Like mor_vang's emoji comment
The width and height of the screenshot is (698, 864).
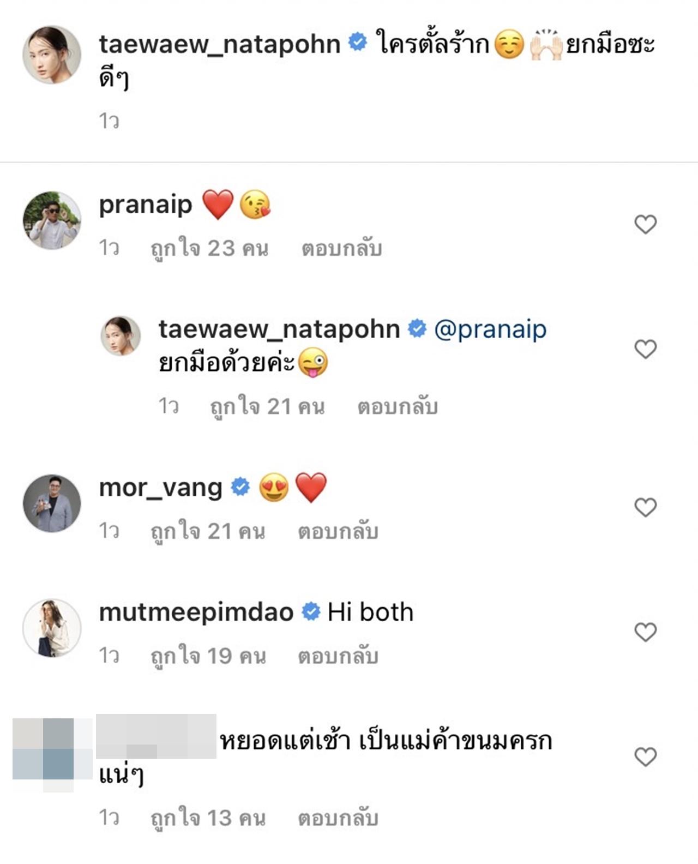(x=645, y=508)
